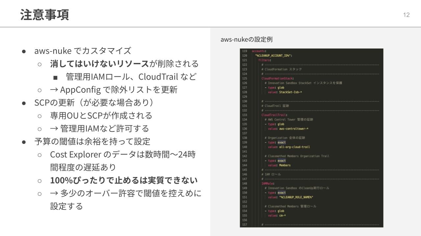Click the sub-bullet '専用OUとSCPが作成される'
The image size is (421, 236).
coord(101,115)
